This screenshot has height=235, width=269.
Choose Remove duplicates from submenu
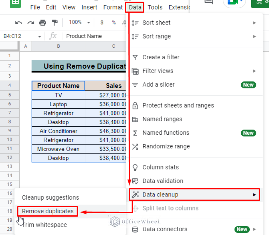point(48,211)
